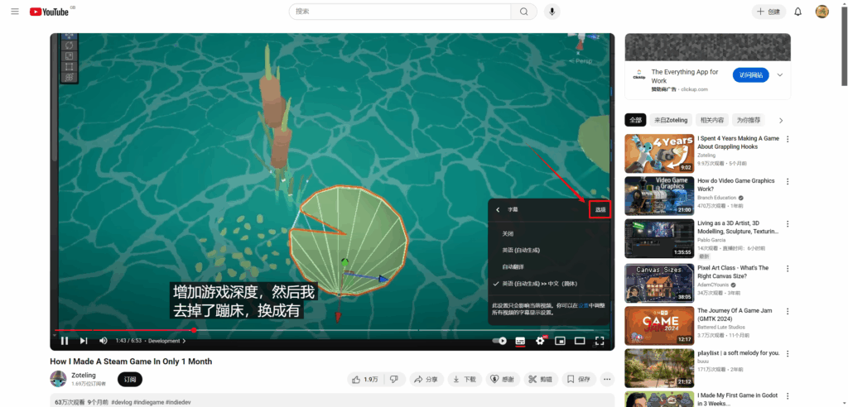Go to the YouTube home logo
Viewport: 848px width, 407px height.
click(49, 12)
